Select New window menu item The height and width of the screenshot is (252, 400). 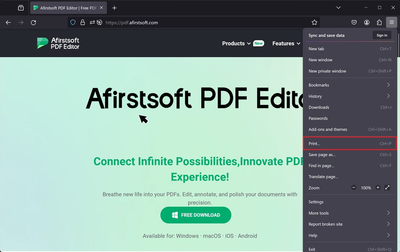click(350, 60)
